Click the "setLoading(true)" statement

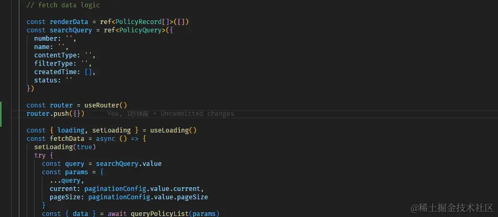[x=65, y=147]
